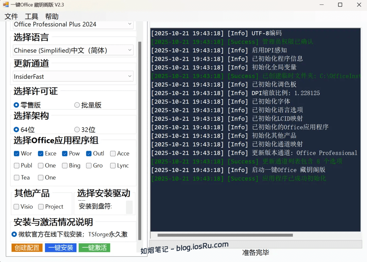Expand the InsiderFast update channel dropdown
The image size is (367, 262).
73,76
